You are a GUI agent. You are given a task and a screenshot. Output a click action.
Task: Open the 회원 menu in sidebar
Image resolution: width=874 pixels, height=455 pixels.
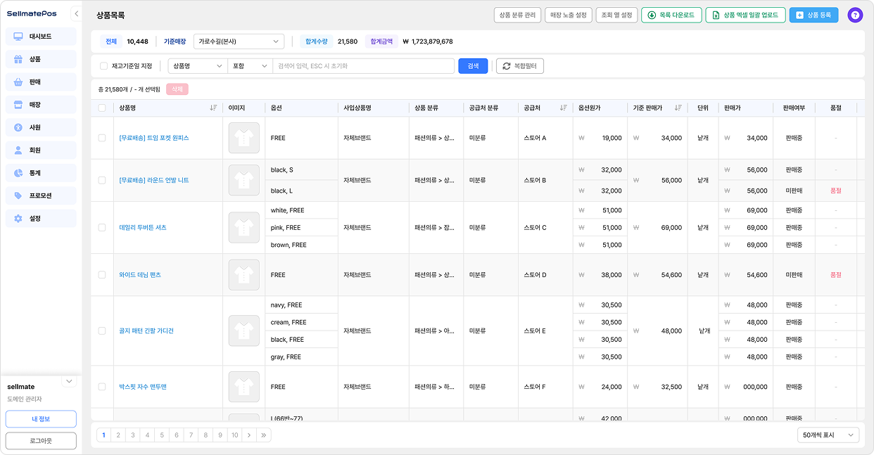point(41,150)
